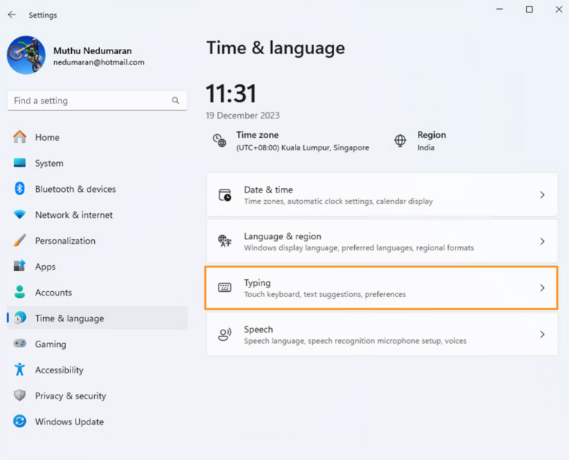The height and width of the screenshot is (460, 569).
Task: Expand the Date & time chevron
Action: (542, 195)
